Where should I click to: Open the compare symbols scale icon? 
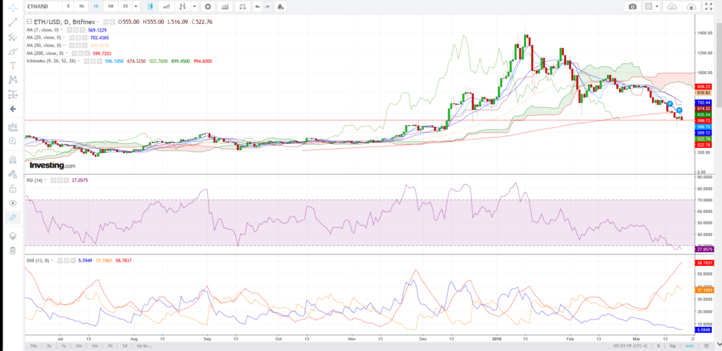click(243, 6)
